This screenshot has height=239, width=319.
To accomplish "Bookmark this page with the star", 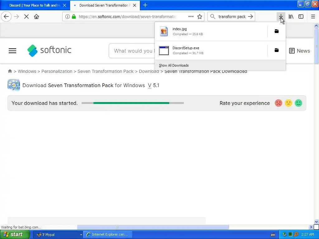I will [x=200, y=16].
